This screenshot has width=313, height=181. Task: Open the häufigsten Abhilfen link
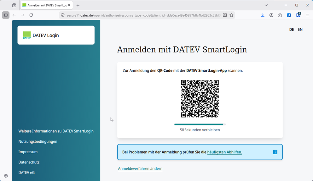pyautogui.click(x=224, y=152)
